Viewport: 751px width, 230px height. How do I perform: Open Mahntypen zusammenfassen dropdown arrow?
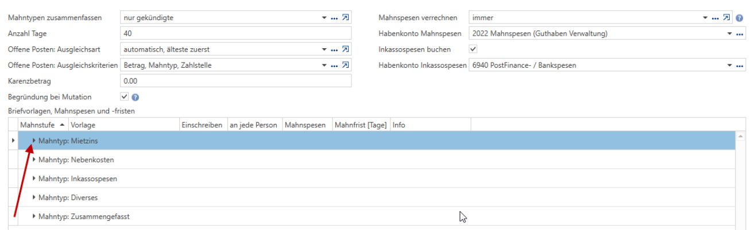(x=324, y=18)
